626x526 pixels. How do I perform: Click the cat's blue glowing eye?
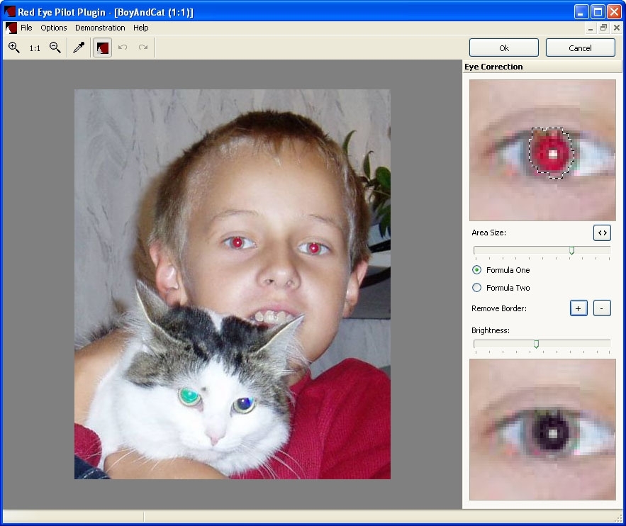click(244, 404)
